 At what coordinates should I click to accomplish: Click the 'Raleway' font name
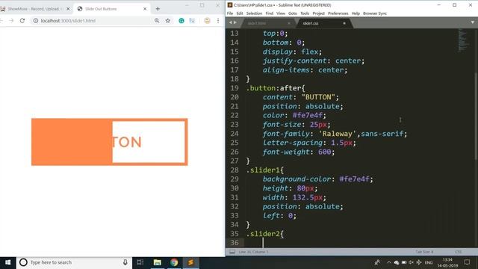337,134
